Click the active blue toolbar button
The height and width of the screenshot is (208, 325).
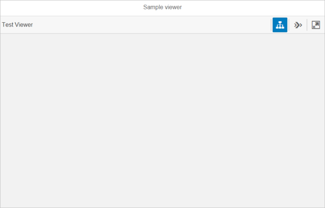click(280, 25)
